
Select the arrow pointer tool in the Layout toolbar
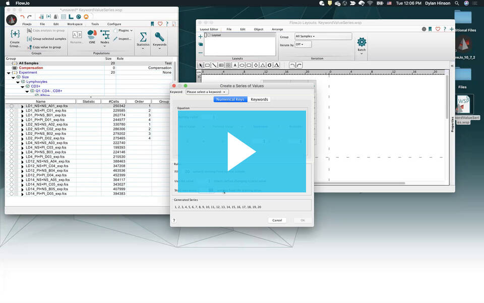click(200, 65)
